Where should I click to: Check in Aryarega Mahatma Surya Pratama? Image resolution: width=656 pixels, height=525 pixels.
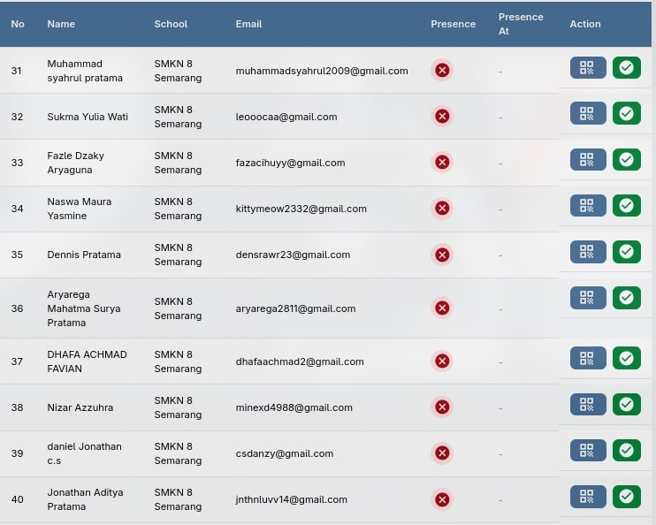[627, 298]
